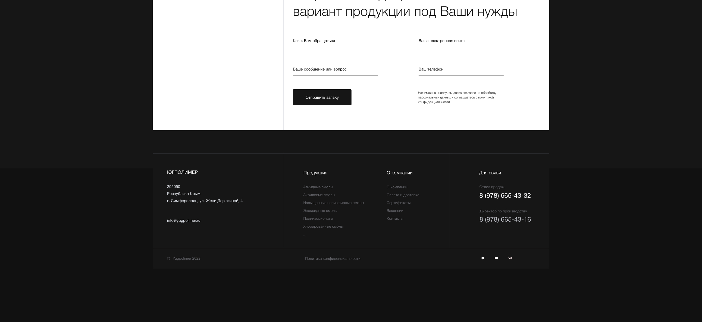
Task: Focus the Как к Вам обращаться field
Action: 335,41
